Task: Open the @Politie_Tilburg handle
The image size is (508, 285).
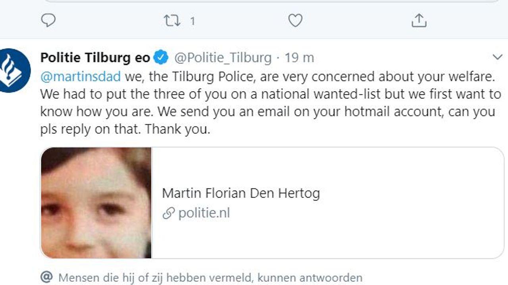Action: 223,58
